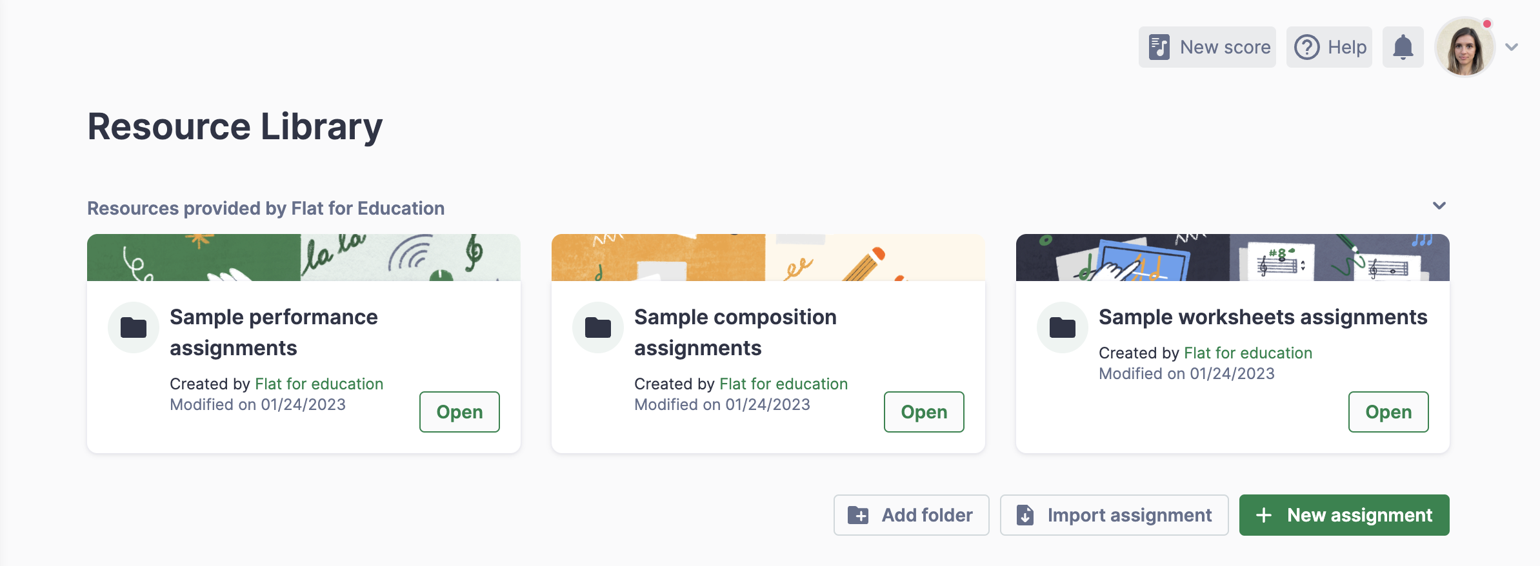Click the New assignment button
Image resolution: width=1540 pixels, height=566 pixels.
[1344, 515]
